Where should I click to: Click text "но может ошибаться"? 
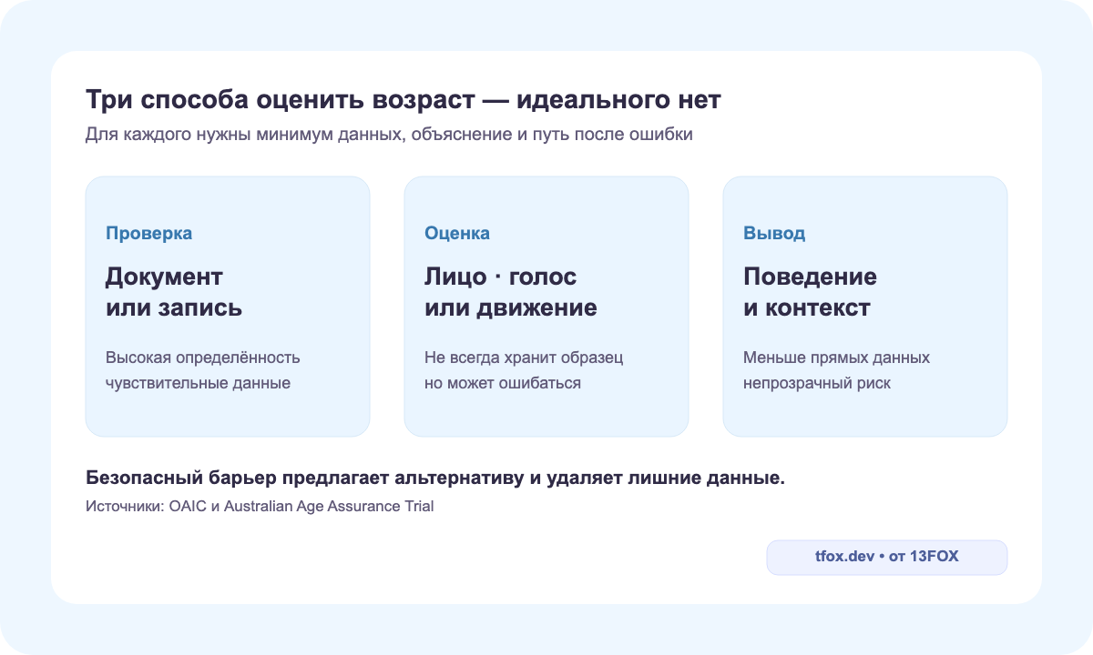pyautogui.click(x=503, y=383)
